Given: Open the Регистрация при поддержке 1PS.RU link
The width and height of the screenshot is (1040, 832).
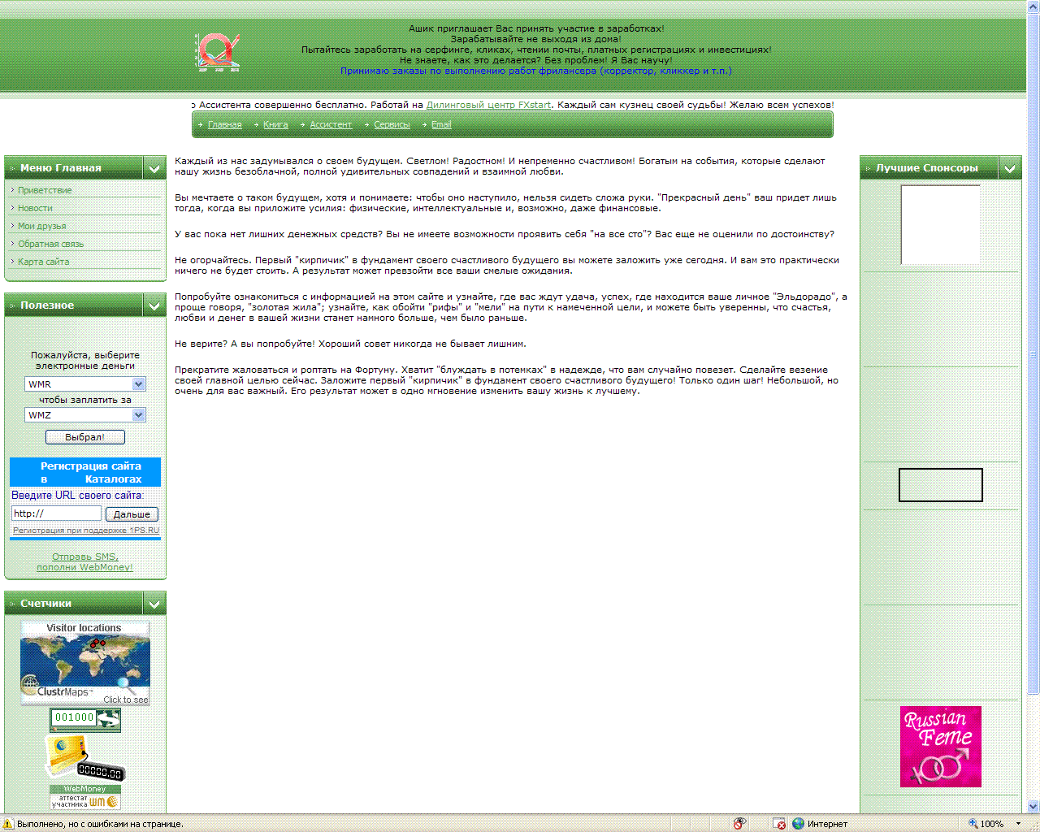Looking at the screenshot, I should pyautogui.click(x=86, y=531).
